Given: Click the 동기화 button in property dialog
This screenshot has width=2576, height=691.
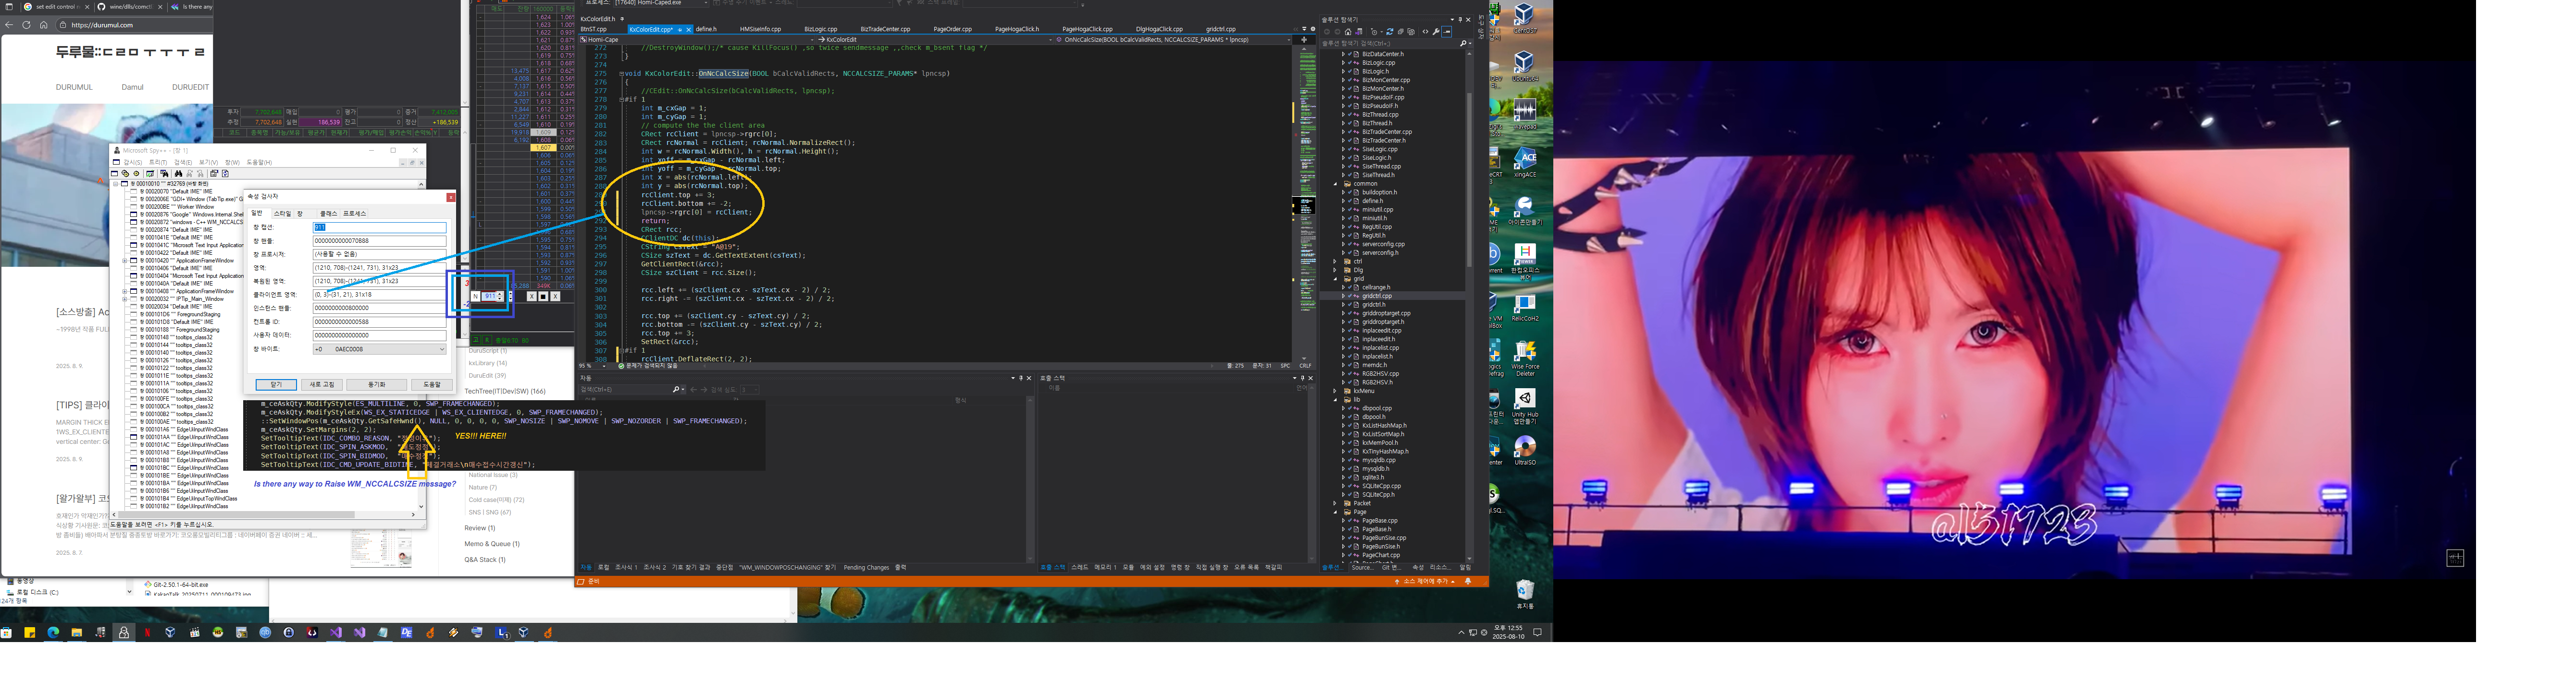Looking at the screenshot, I should point(377,384).
